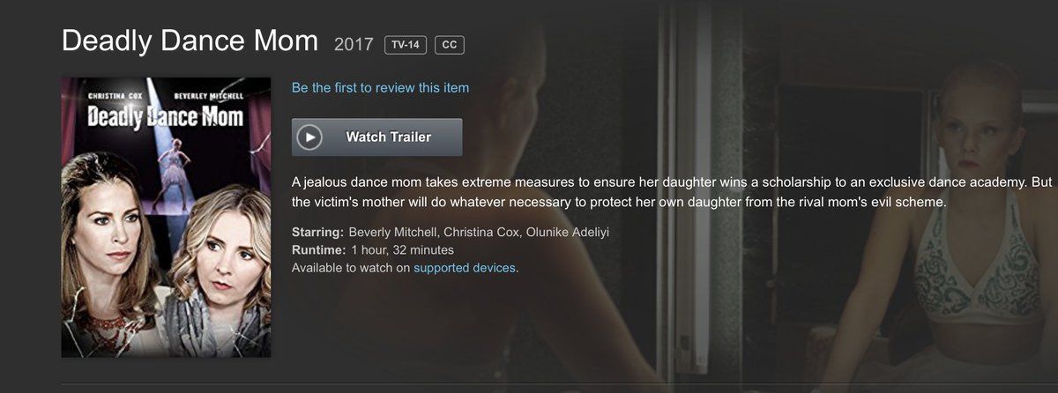Click the TV-14 rating badge
Image resolution: width=1058 pixels, height=393 pixels.
(405, 44)
